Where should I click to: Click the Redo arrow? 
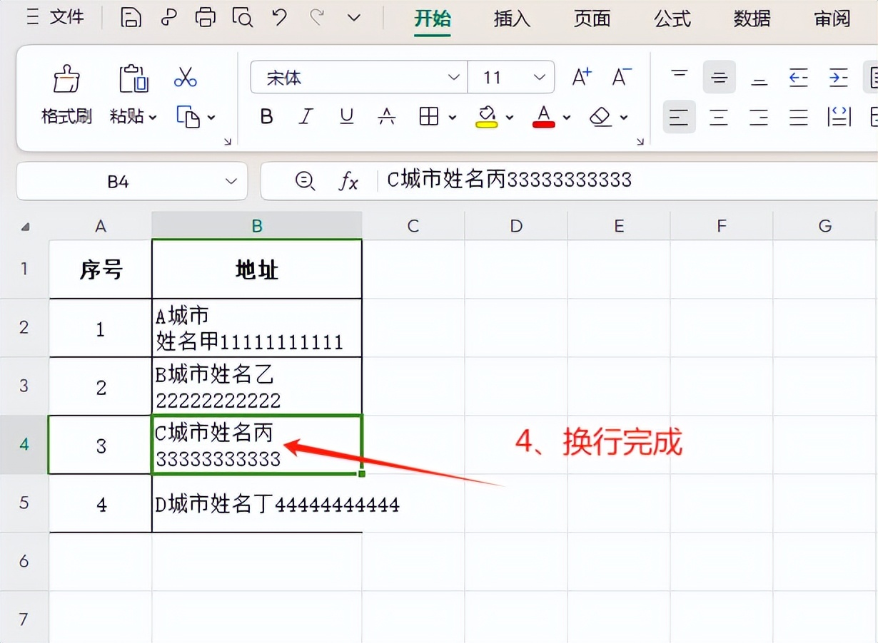(x=317, y=18)
